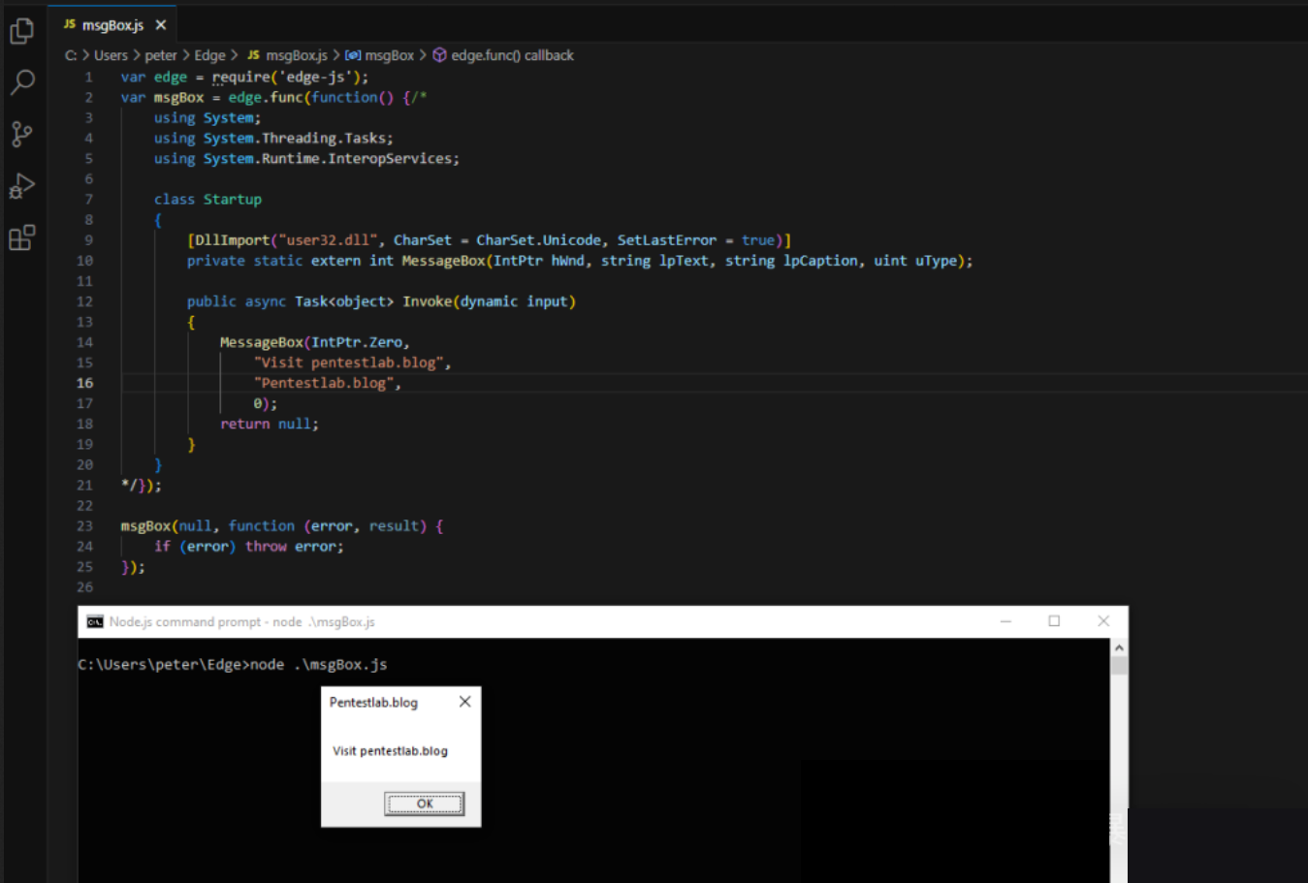Click the "Visit pentestlab.blog" string on line 15

[348, 363]
